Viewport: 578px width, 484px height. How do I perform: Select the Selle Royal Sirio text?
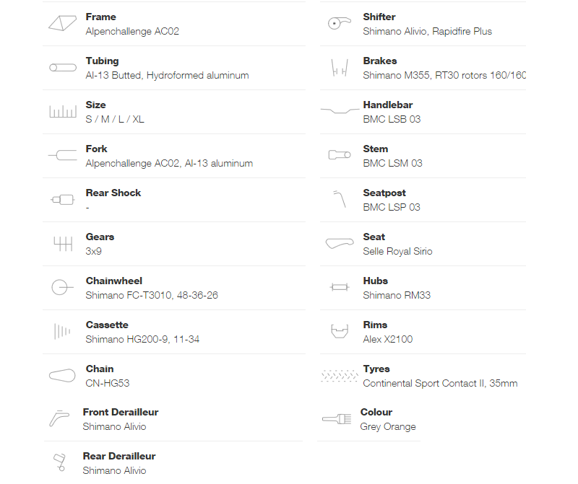[397, 252]
